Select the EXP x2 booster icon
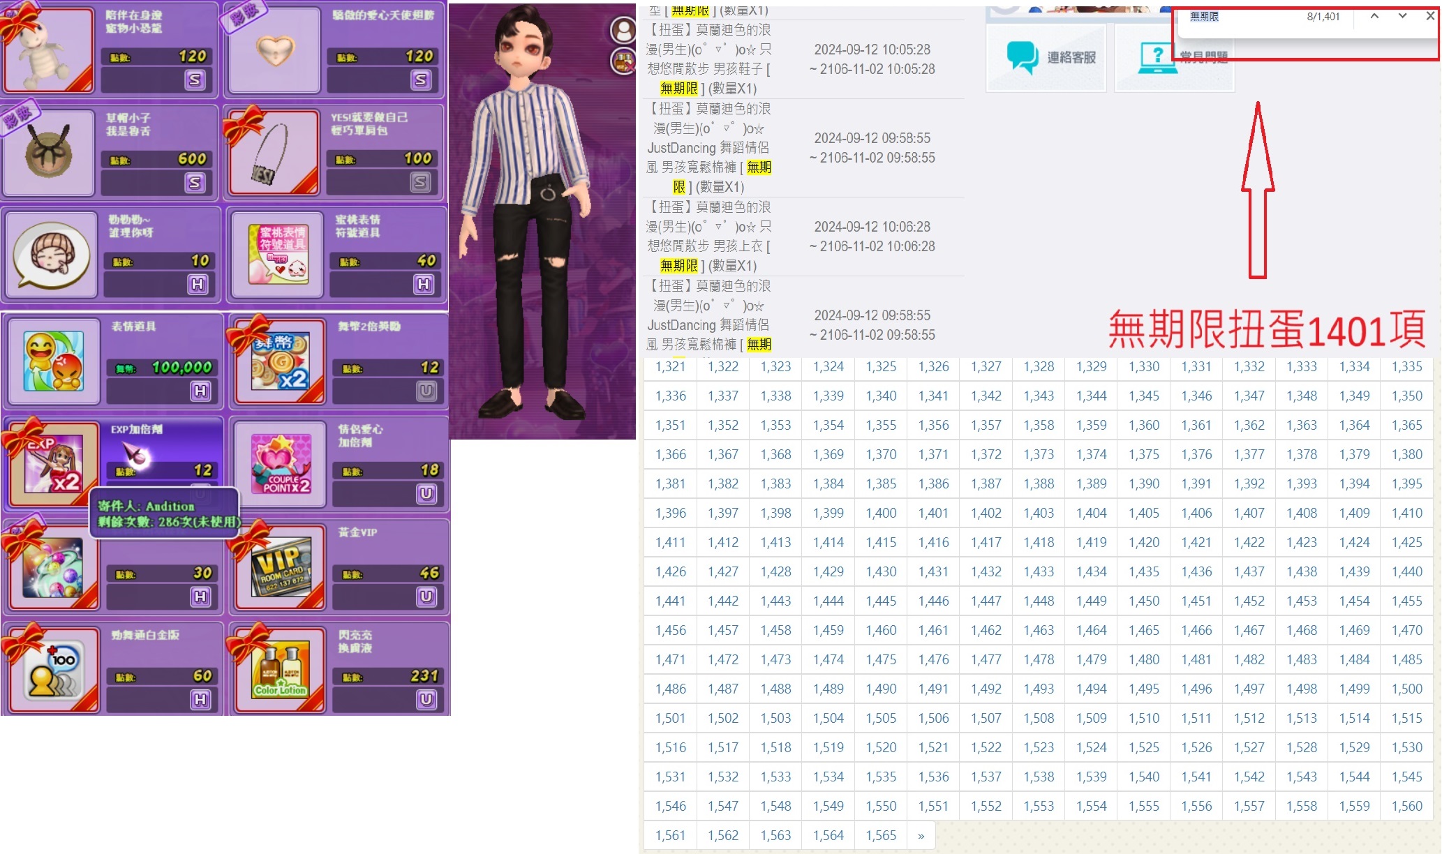The height and width of the screenshot is (854, 1442). 53,465
